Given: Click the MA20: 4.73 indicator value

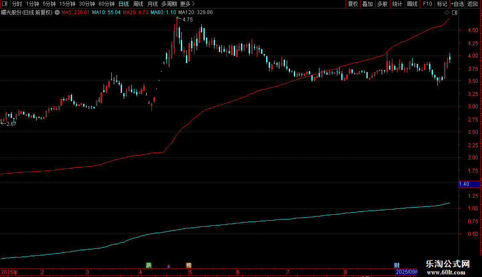Looking at the screenshot, I should 136,12.
